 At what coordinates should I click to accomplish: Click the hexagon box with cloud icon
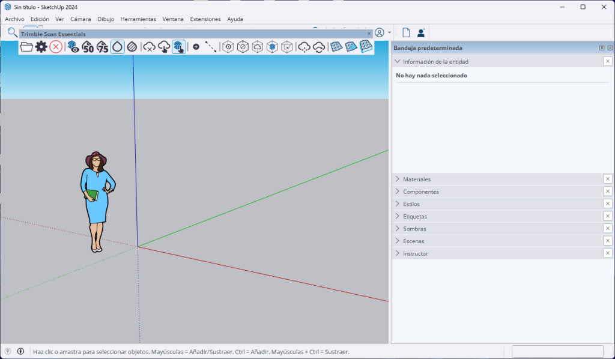(257, 47)
